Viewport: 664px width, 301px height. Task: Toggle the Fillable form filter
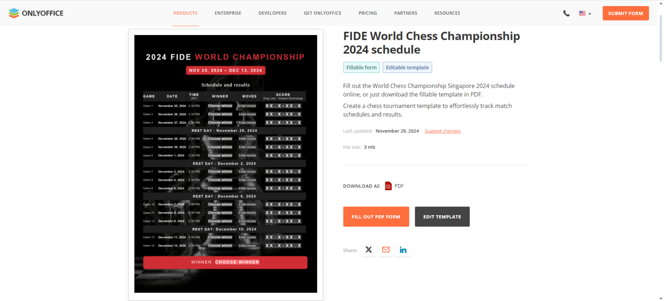pyautogui.click(x=361, y=67)
